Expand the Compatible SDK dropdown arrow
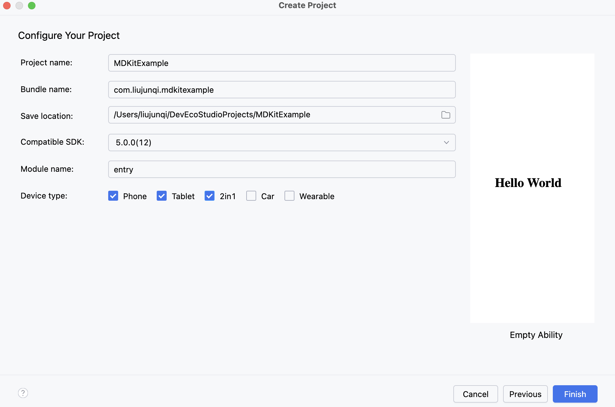This screenshot has height=407, width=615. [x=446, y=143]
